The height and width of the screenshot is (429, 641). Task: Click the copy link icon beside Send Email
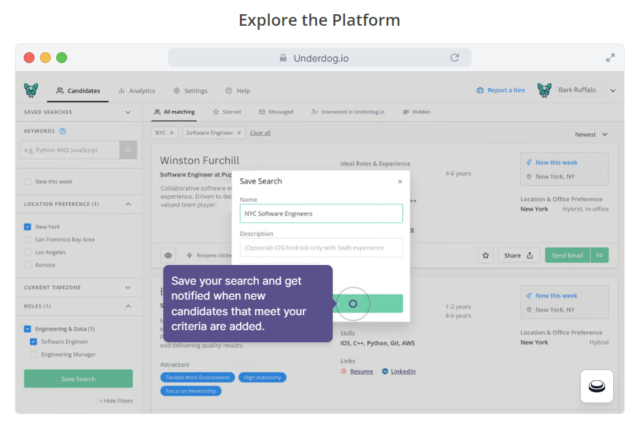point(600,256)
